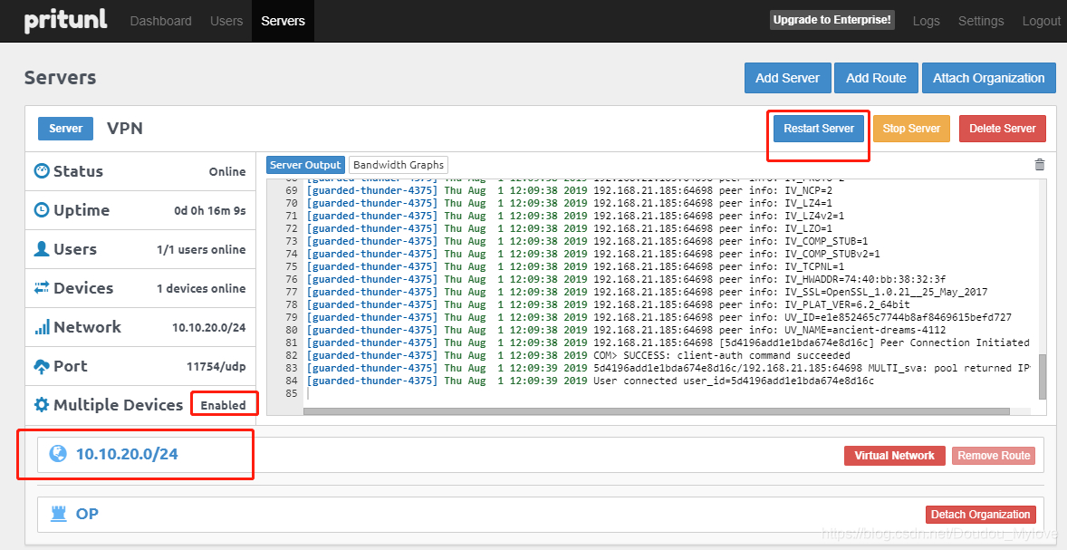Click the Port cloud upload icon
The width and height of the screenshot is (1067, 550).
coord(42,366)
